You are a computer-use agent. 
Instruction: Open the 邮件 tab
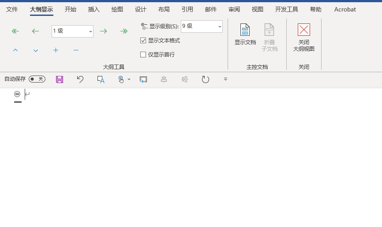tap(211, 10)
